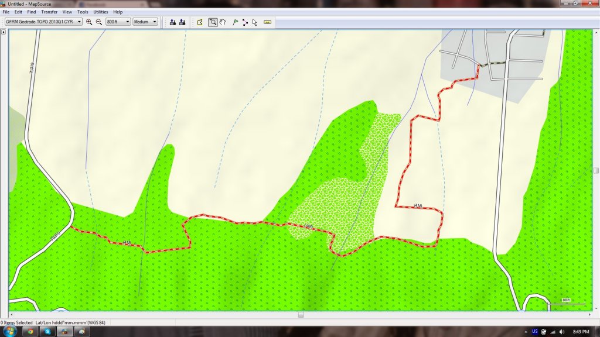Select the Measure distance ruler tool
The height and width of the screenshot is (337, 600).
click(268, 22)
